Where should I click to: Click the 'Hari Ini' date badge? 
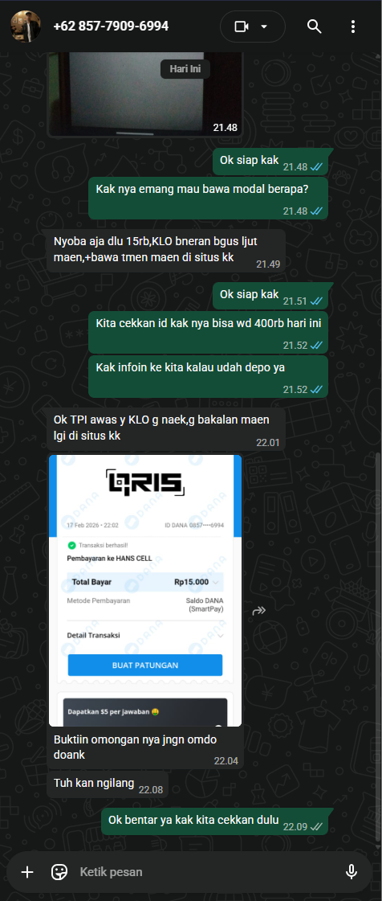(185, 70)
